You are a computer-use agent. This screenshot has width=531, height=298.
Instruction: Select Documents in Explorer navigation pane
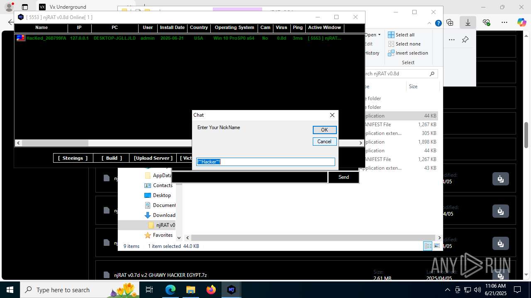[x=160, y=205]
